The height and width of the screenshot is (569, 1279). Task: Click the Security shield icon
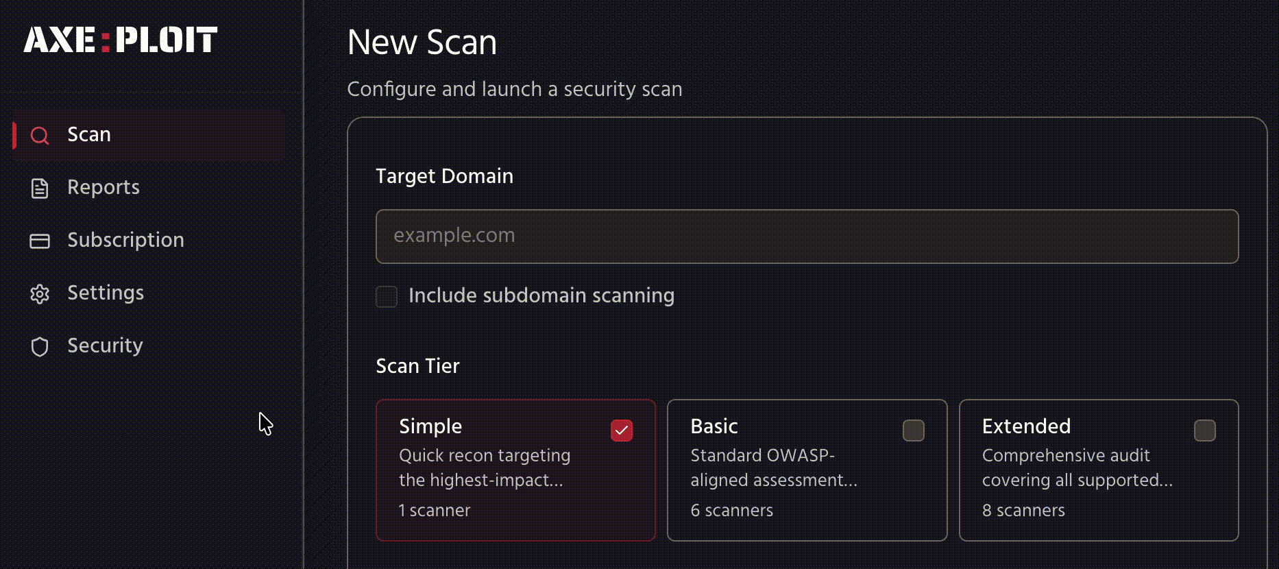[x=40, y=346]
